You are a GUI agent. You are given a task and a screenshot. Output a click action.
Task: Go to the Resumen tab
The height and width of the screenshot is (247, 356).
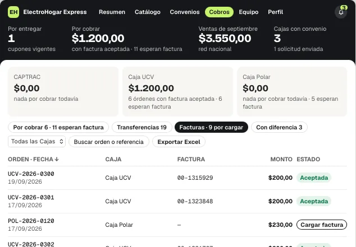(112, 12)
